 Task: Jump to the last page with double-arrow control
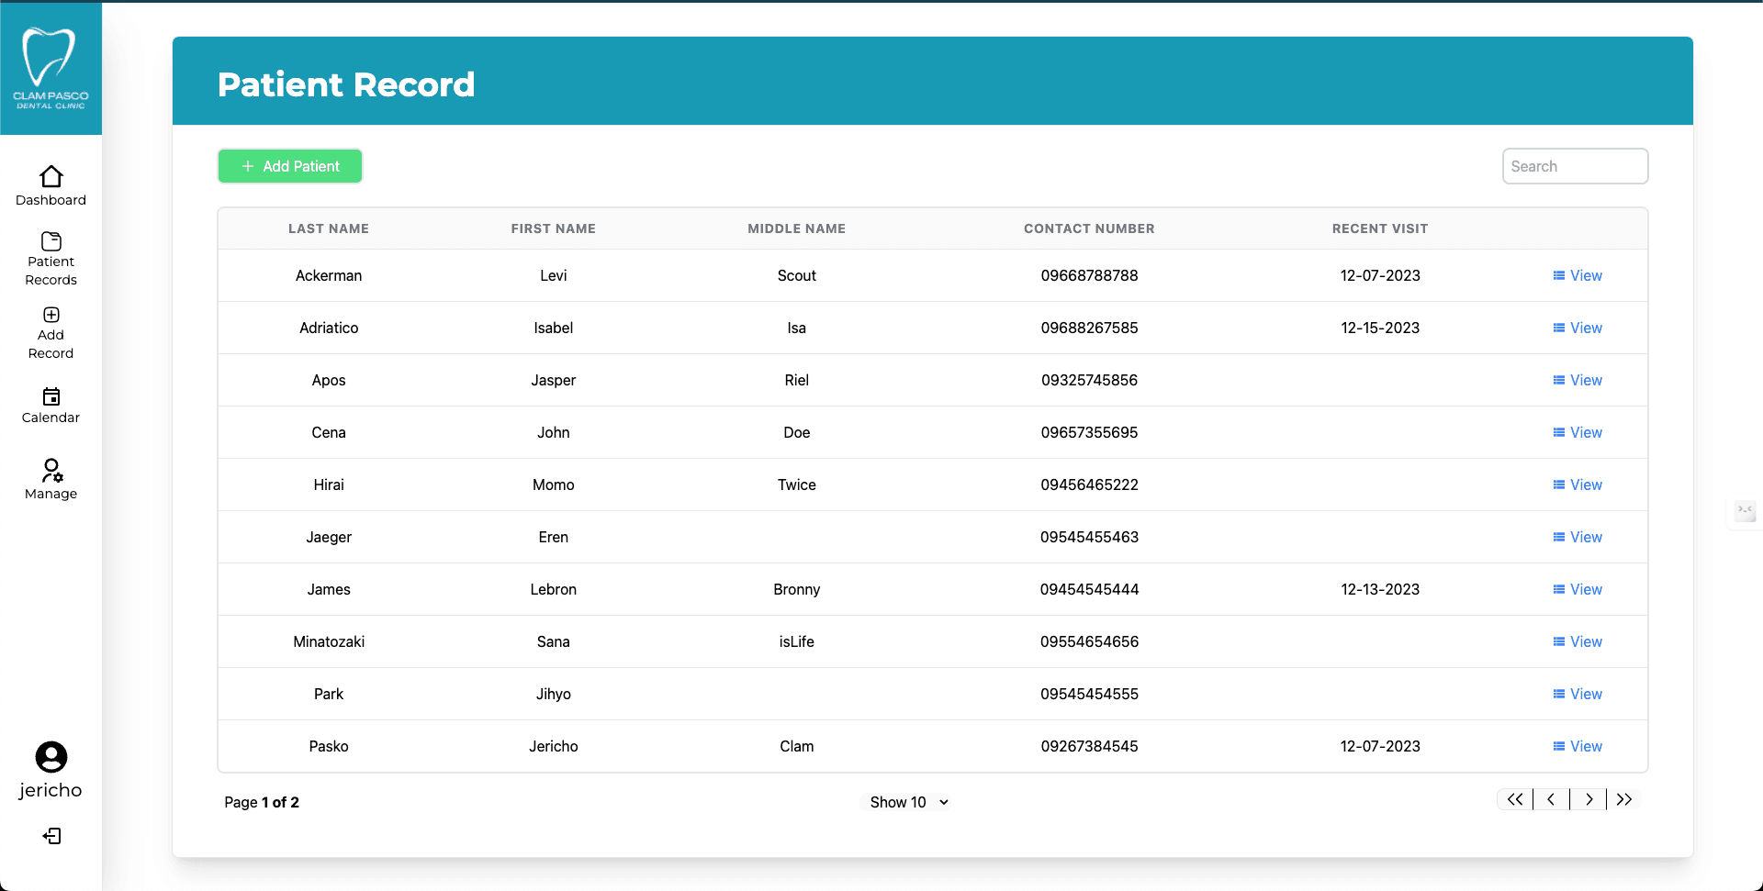pos(1624,799)
